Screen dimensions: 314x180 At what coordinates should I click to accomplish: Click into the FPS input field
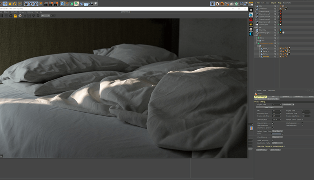click(x=277, y=111)
